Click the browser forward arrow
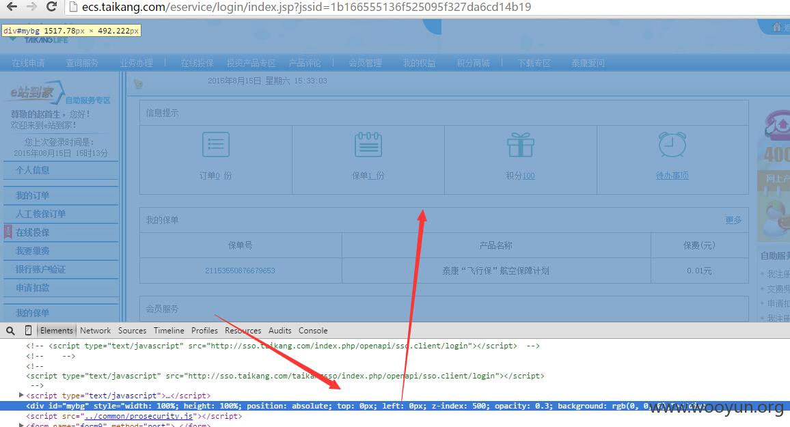 tap(31, 7)
